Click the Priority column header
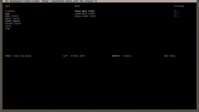 tap(179, 6)
